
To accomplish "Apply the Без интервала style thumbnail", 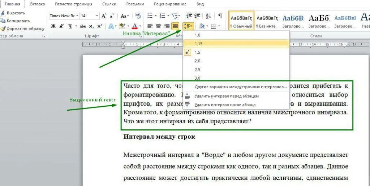I will pyautogui.click(x=267, y=21).
